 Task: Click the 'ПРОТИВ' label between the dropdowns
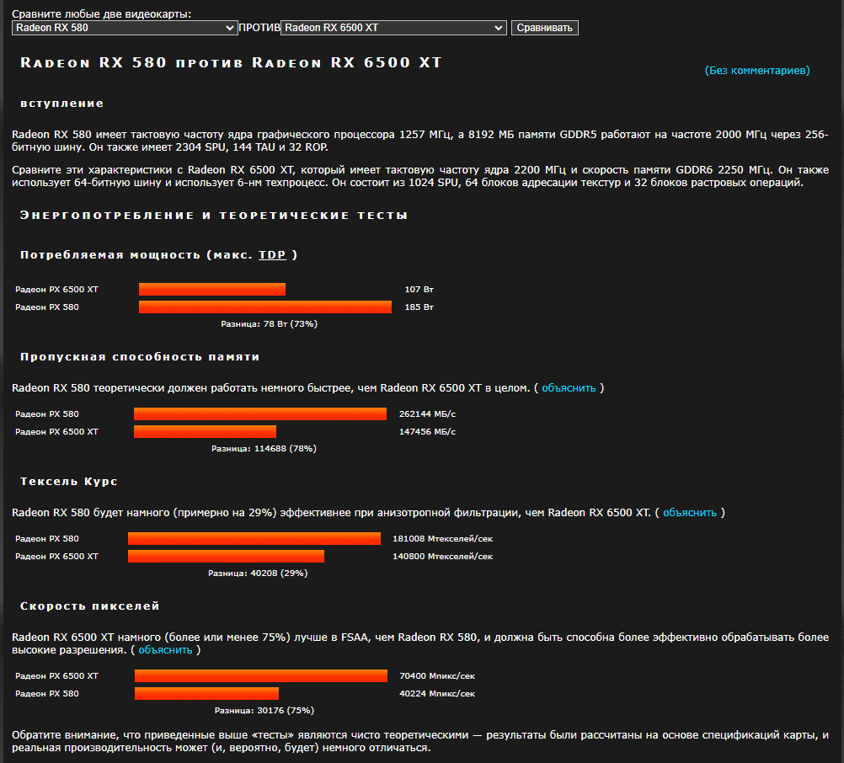[x=259, y=28]
